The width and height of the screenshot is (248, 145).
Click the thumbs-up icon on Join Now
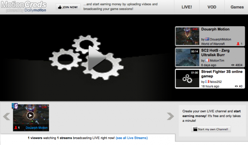(x=60, y=7)
